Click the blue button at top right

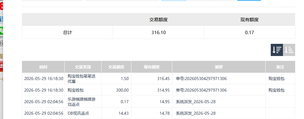(x=249, y=0)
